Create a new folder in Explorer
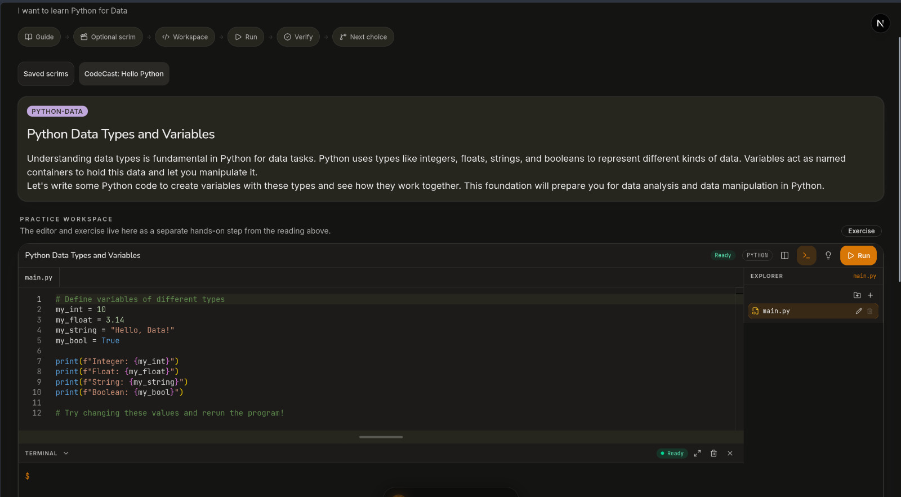This screenshot has width=901, height=497. pos(857,295)
